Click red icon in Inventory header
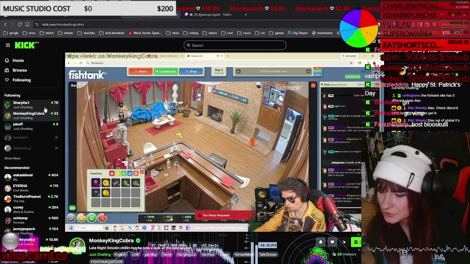 pyautogui.click(x=112, y=173)
